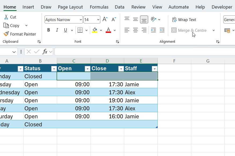
Task: Decrease indent in Alignment group
Action: (x=153, y=30)
